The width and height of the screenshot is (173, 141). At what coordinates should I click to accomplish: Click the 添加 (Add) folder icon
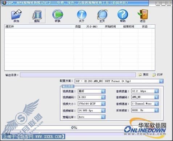(16, 16)
